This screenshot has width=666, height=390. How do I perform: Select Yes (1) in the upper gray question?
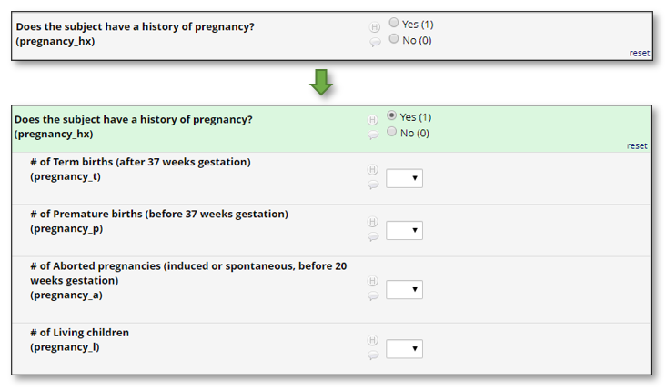[x=393, y=23]
